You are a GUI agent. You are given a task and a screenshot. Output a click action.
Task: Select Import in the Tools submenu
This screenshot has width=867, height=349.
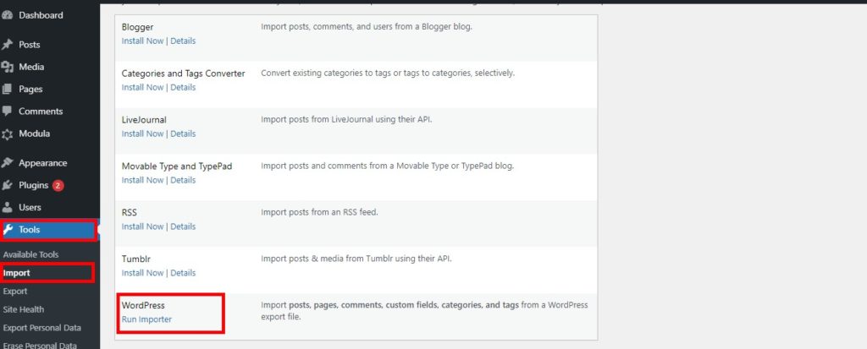[x=17, y=273]
